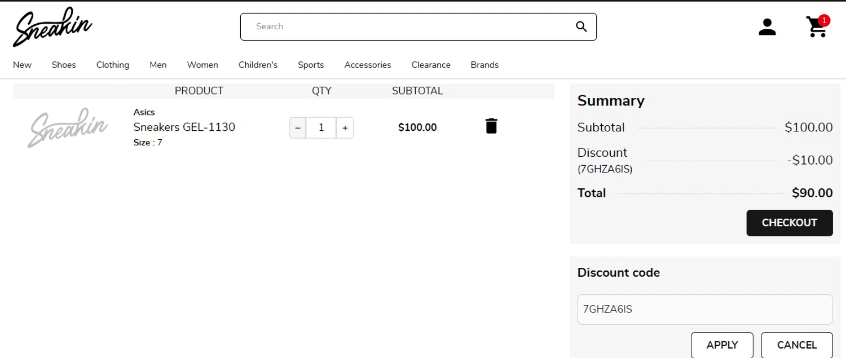Open the Children's category

(258, 65)
